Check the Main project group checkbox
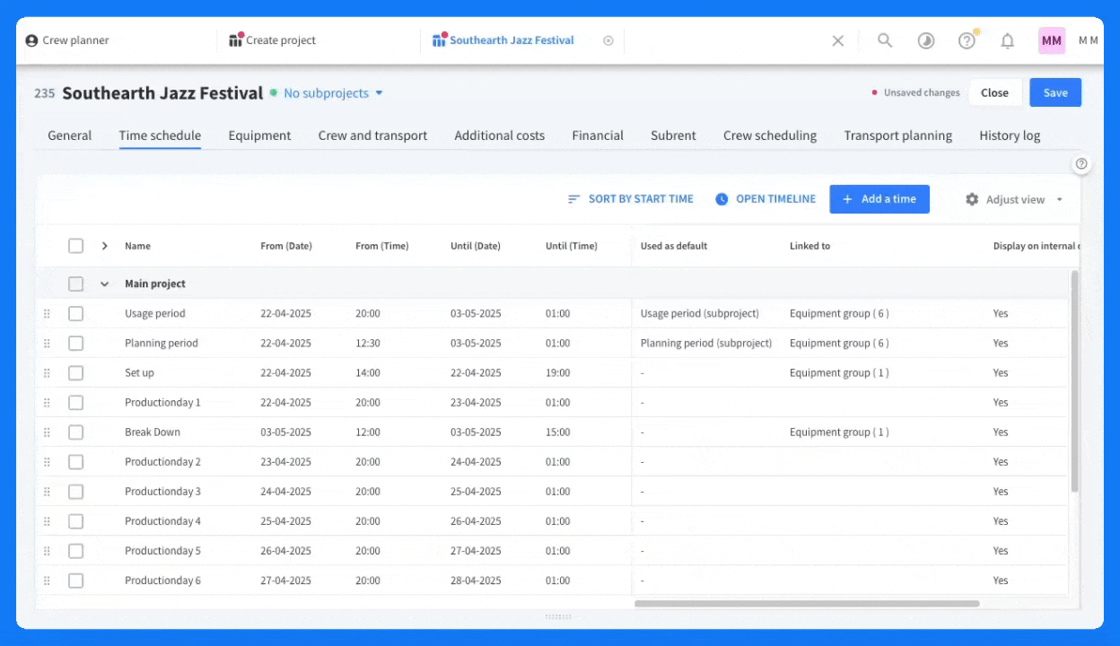This screenshot has height=646, width=1120. click(75, 284)
